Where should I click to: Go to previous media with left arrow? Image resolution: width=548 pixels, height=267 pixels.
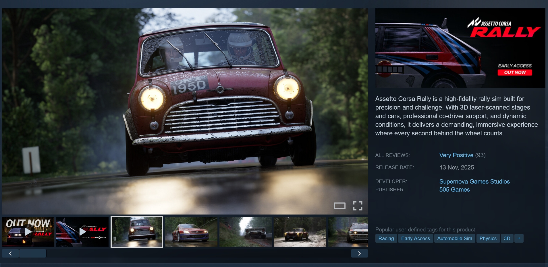(x=10, y=253)
